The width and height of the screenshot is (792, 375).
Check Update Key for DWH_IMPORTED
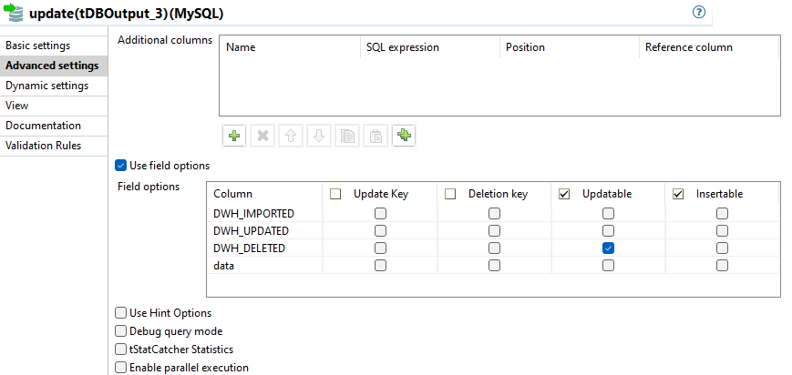pyautogui.click(x=380, y=213)
